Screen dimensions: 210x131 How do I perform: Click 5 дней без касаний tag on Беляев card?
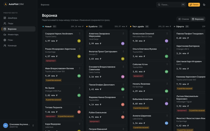(54, 80)
